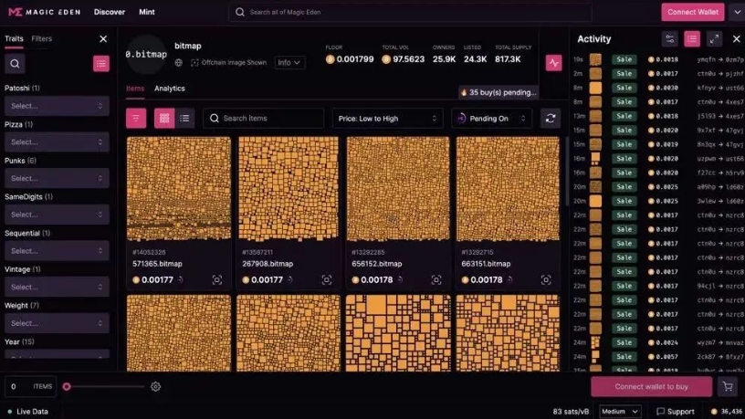Click the search magnifier in top bar
This screenshot has height=419, width=745.
(x=240, y=12)
